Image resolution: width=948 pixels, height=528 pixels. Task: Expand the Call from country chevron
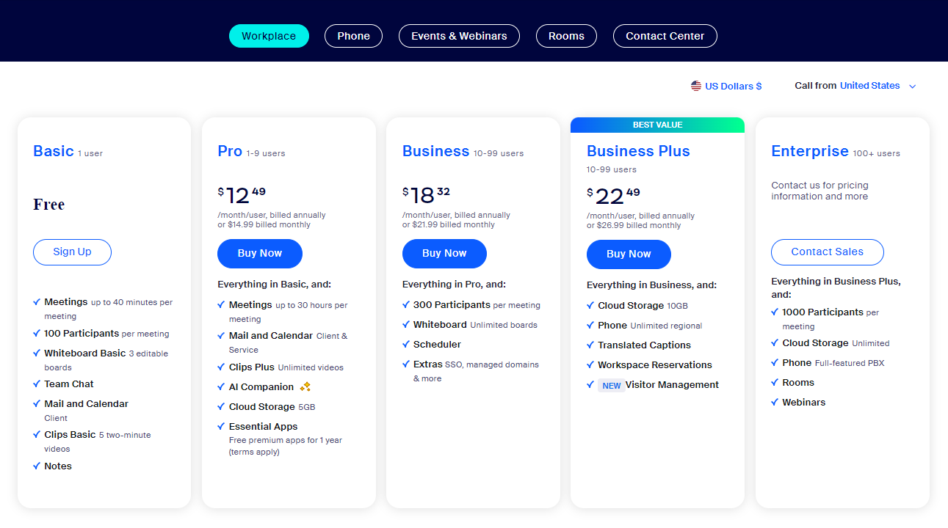coord(913,87)
